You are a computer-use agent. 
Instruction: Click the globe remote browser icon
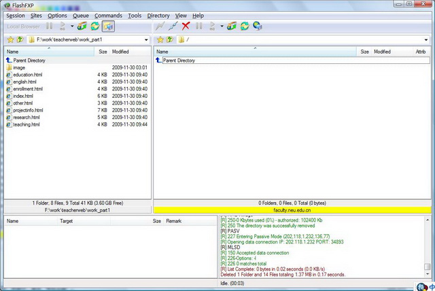[258, 26]
